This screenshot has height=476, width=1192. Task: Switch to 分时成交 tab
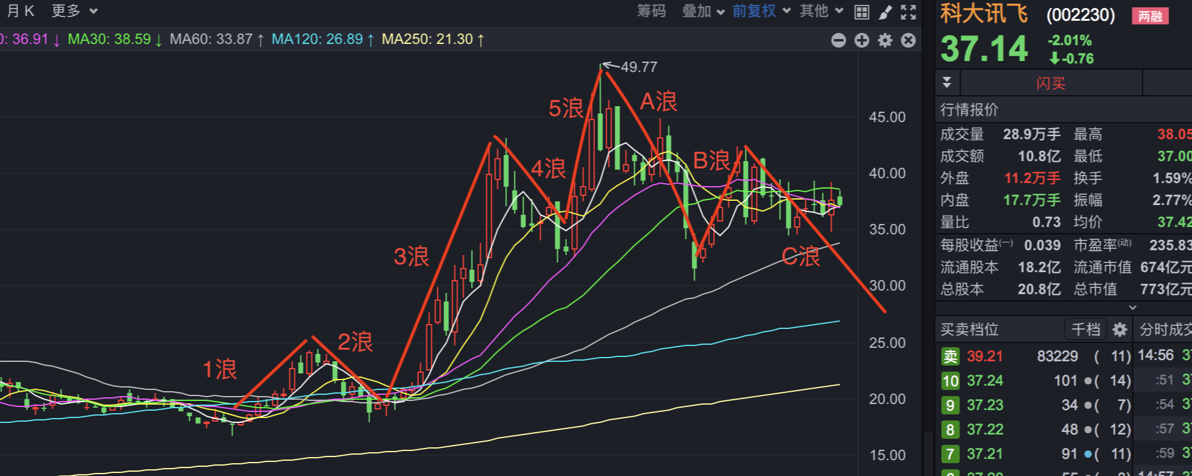point(1165,330)
